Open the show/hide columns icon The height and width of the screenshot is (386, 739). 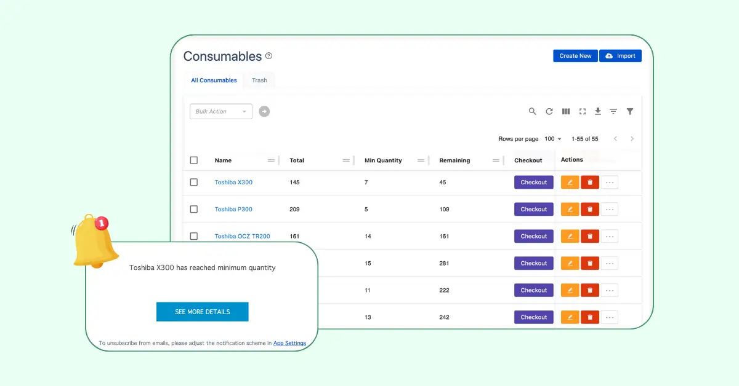tap(566, 111)
